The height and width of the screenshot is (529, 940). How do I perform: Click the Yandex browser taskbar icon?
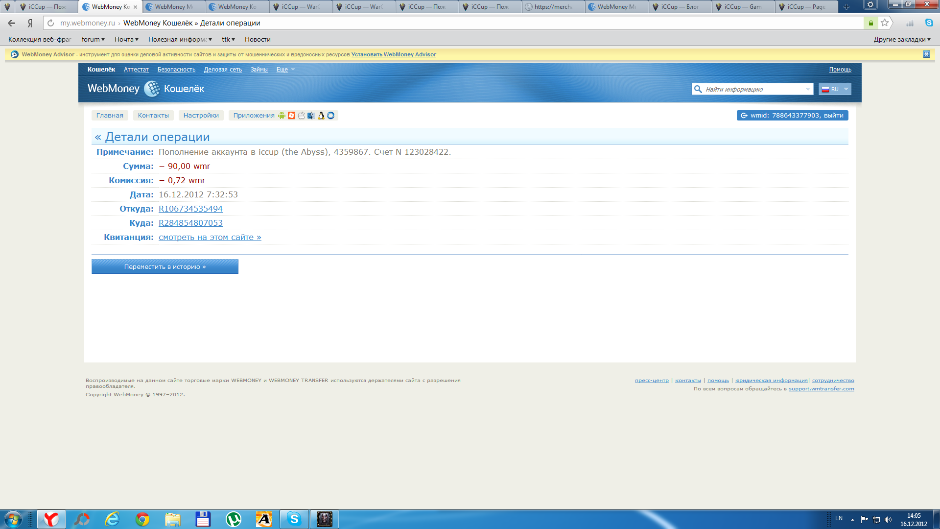click(51, 519)
